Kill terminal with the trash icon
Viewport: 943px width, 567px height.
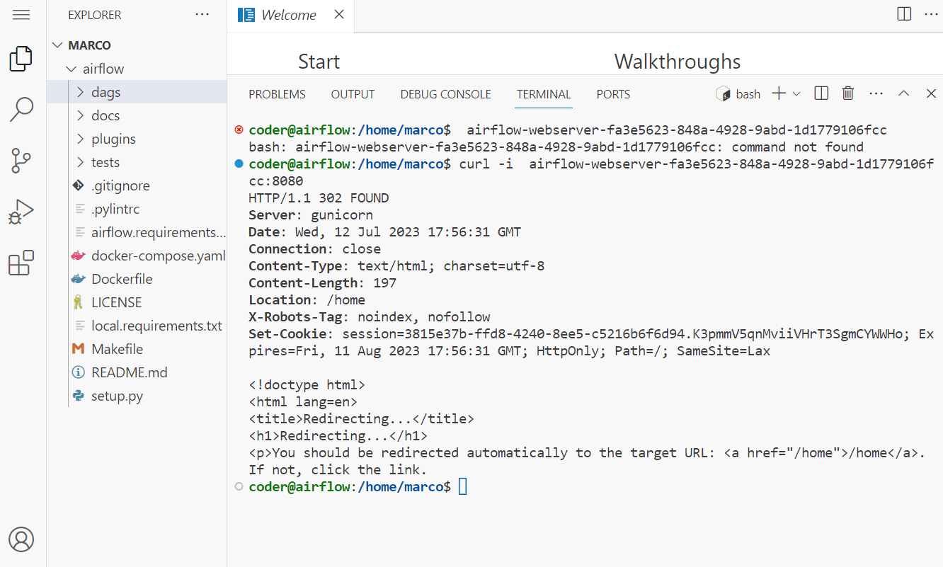pyautogui.click(x=847, y=93)
